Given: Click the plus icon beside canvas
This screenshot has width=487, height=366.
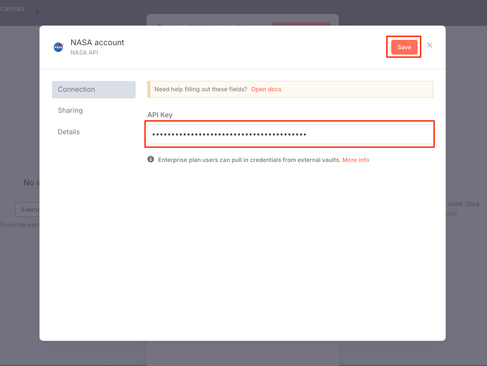Looking at the screenshot, I should pyautogui.click(x=37, y=12).
